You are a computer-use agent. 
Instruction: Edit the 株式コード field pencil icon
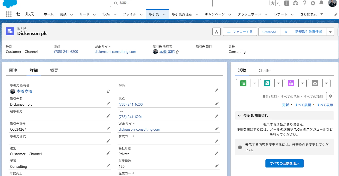pos(217,141)
